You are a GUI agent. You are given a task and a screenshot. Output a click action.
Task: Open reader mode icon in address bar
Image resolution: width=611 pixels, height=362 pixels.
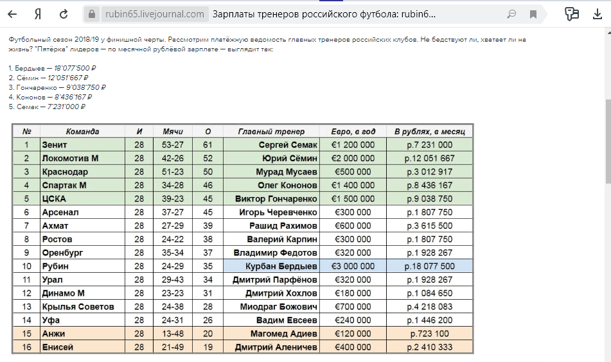(x=511, y=14)
